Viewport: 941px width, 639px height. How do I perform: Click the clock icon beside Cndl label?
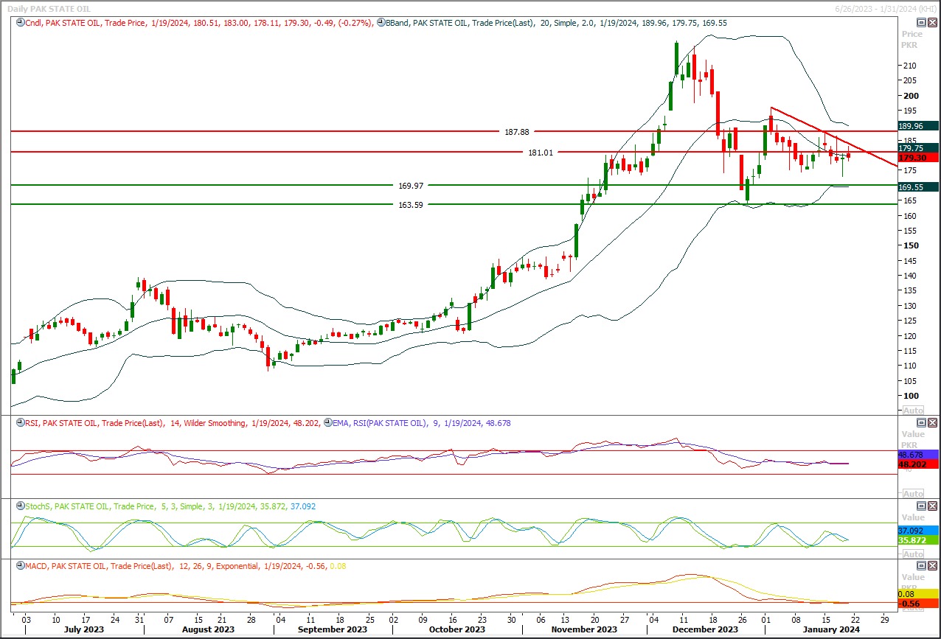19,23
